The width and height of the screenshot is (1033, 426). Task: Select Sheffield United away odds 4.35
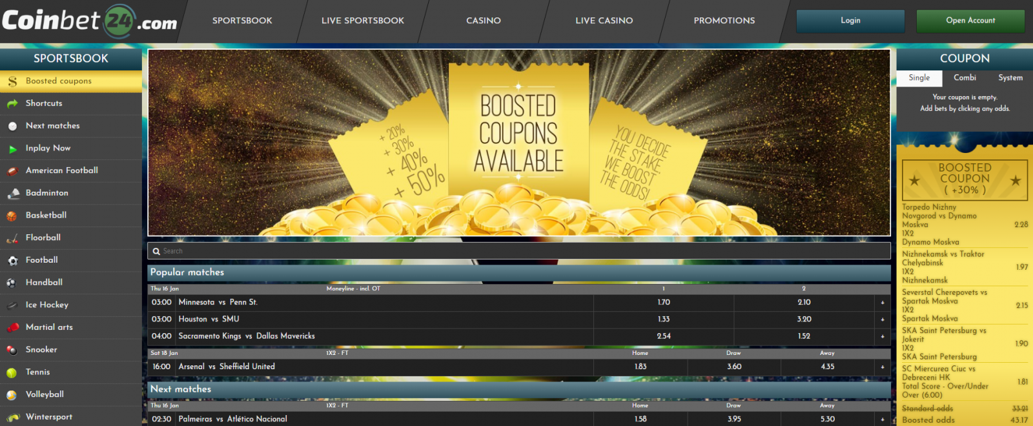[x=828, y=367]
